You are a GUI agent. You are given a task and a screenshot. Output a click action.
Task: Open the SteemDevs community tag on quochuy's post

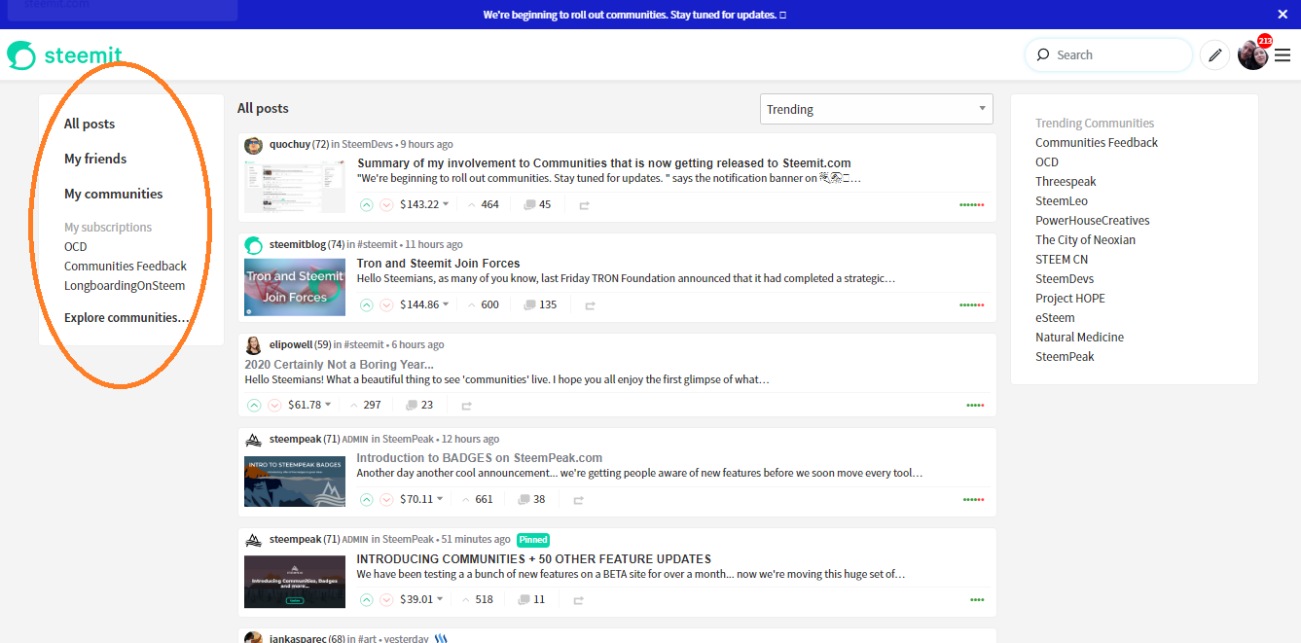(368, 144)
